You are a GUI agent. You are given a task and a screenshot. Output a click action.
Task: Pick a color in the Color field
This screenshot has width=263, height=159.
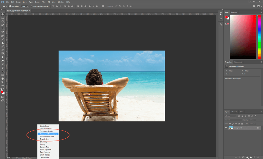(243, 37)
